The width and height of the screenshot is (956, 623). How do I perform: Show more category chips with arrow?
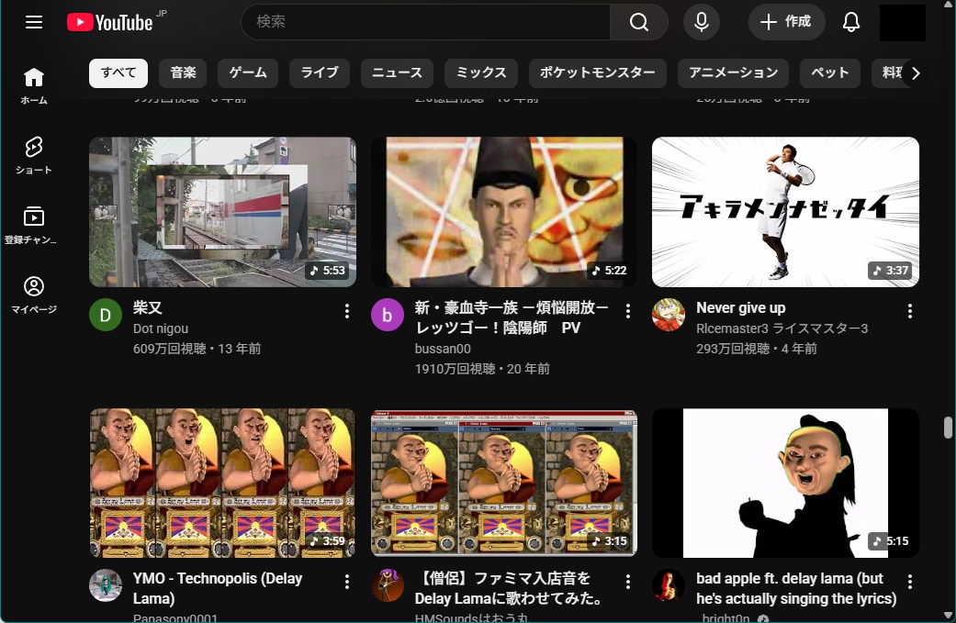click(916, 73)
